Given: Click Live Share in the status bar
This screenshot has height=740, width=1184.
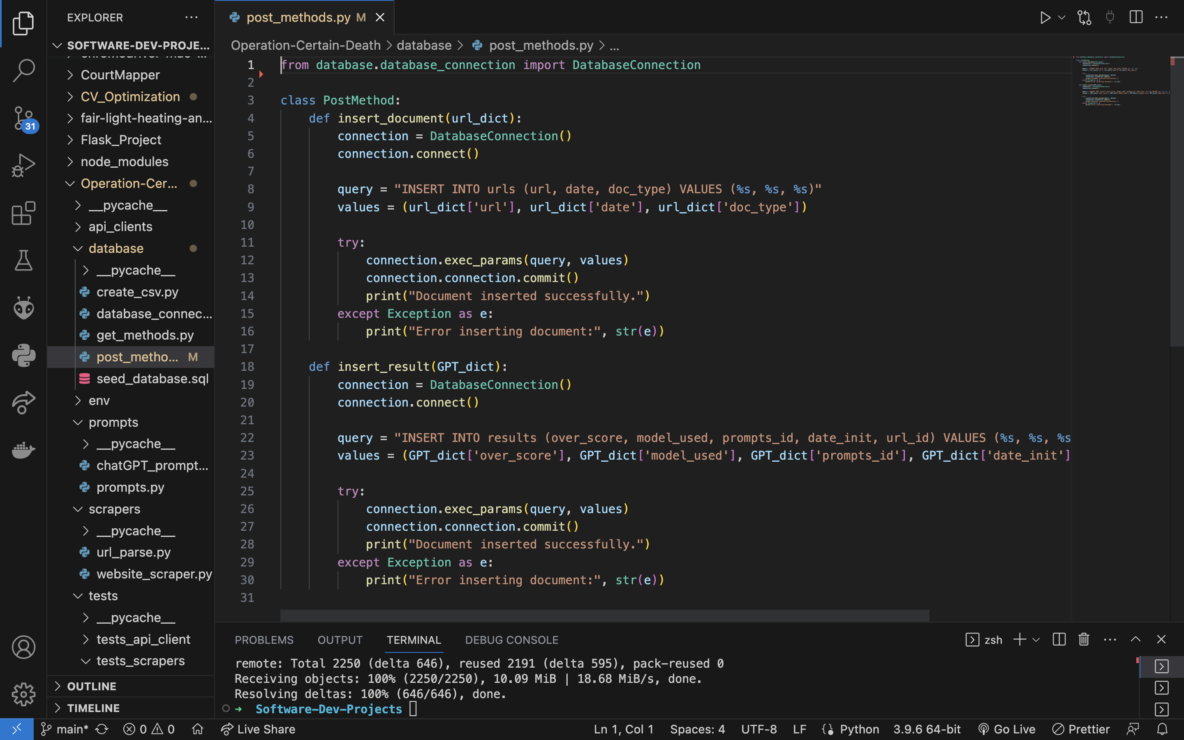Looking at the screenshot, I should coord(258,729).
